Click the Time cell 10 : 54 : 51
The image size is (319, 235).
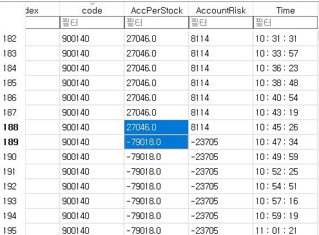tap(285, 186)
